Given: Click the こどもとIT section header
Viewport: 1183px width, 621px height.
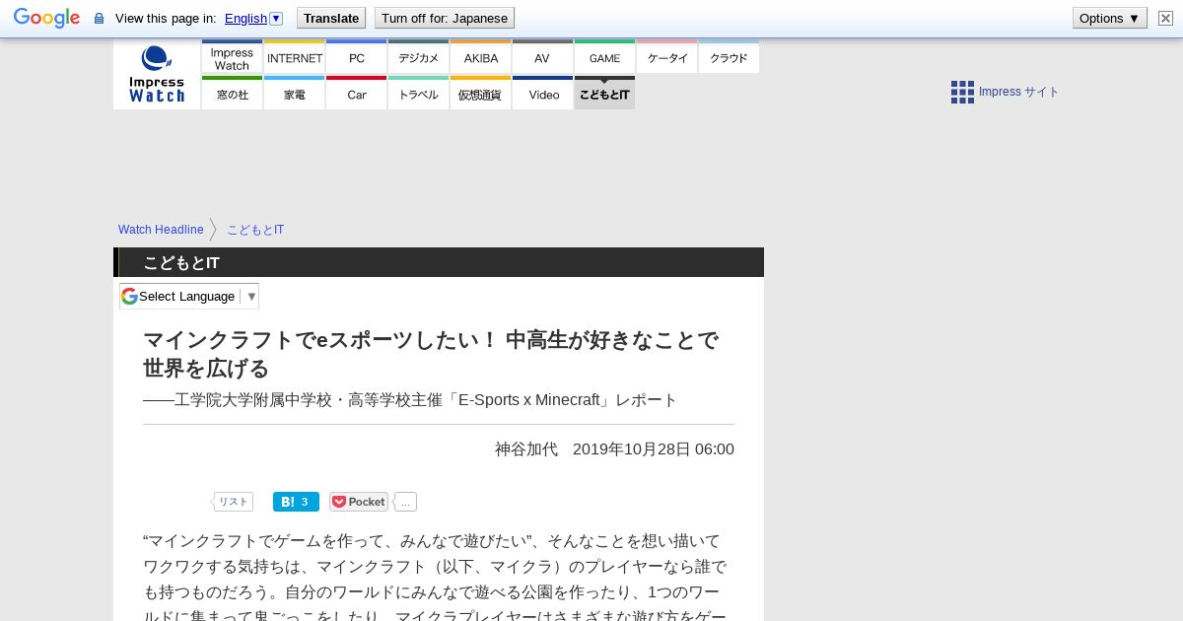Looking at the screenshot, I should (x=439, y=262).
